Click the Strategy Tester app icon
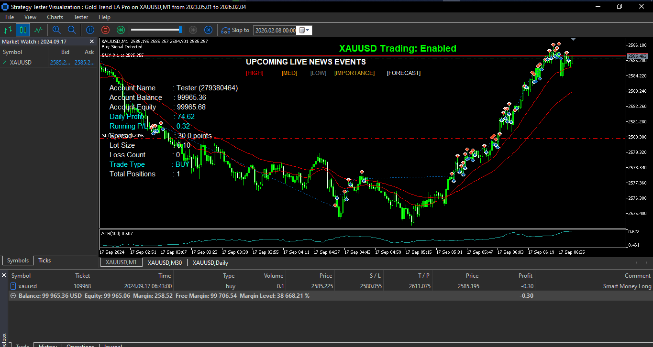The width and height of the screenshot is (653, 347). tap(5, 7)
